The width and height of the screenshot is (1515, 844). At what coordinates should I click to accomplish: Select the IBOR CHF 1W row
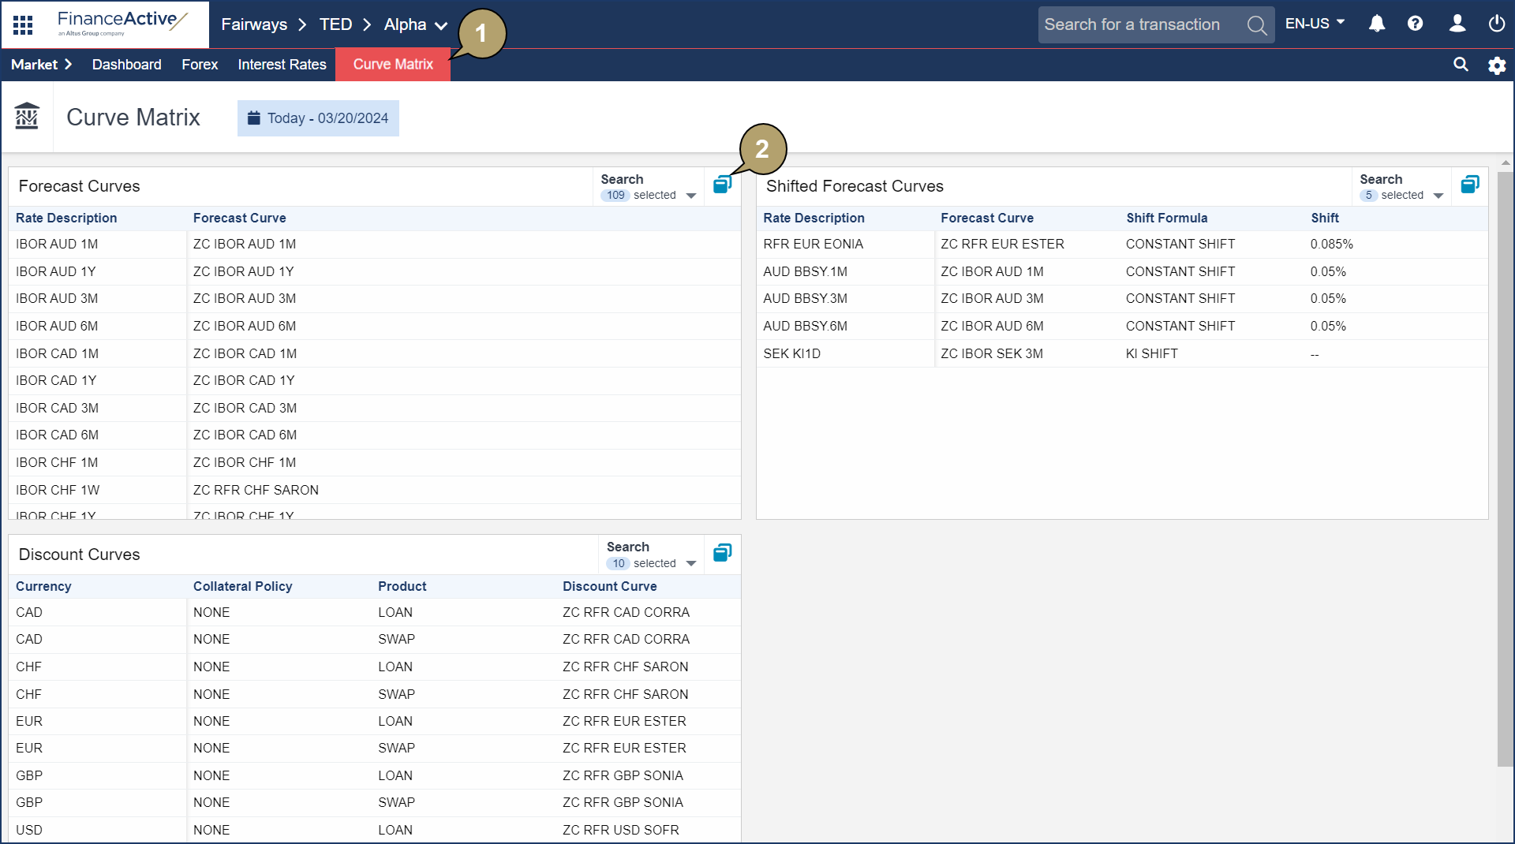click(x=374, y=490)
